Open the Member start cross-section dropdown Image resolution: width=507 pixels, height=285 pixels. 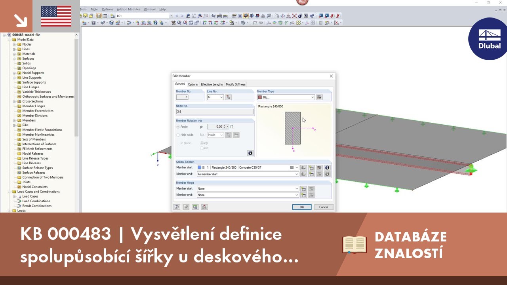coord(297,167)
